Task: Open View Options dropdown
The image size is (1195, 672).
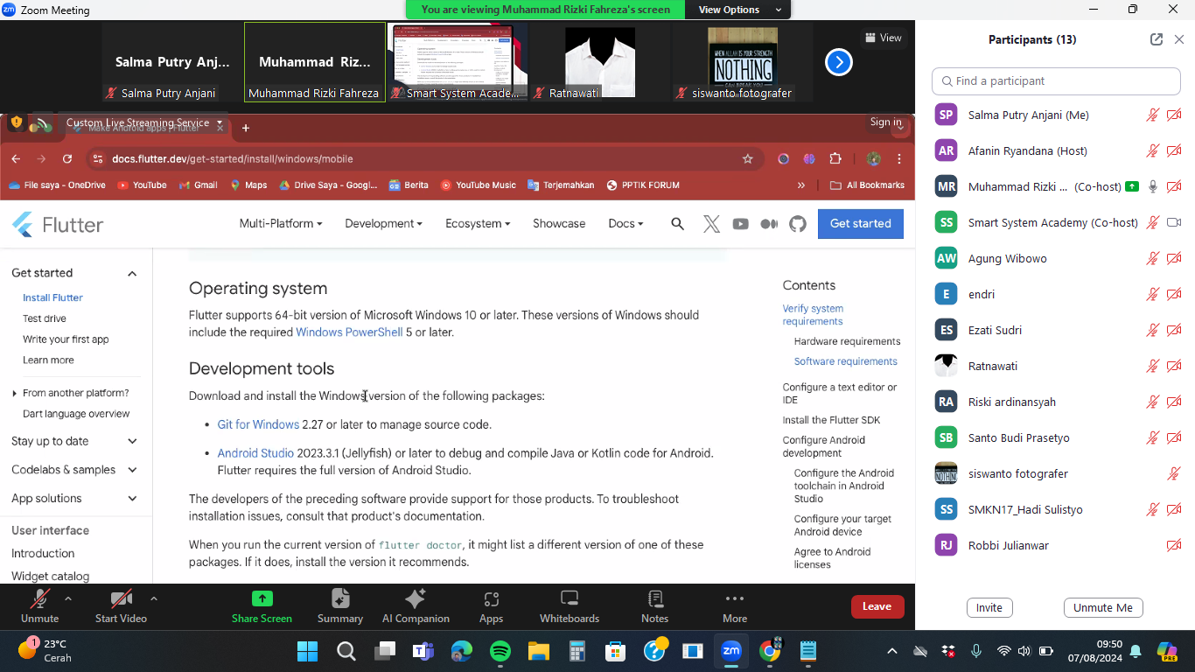Action: pos(739,10)
